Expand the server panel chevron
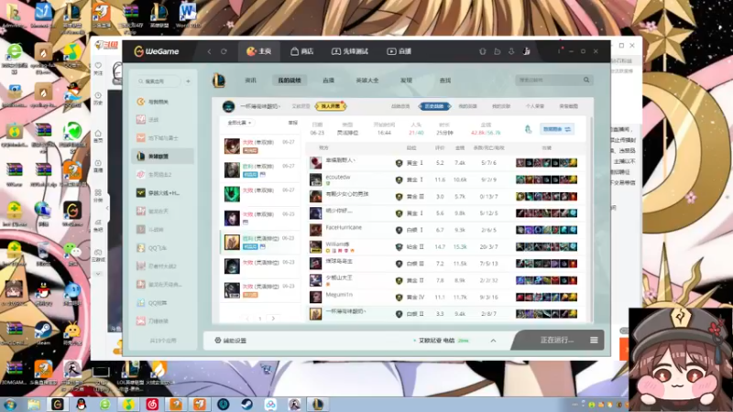The image size is (733, 412). point(493,341)
